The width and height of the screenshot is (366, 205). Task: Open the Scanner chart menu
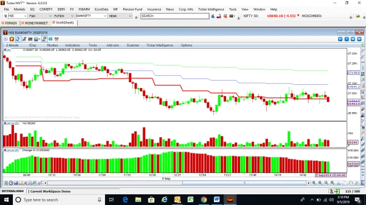[133, 45]
